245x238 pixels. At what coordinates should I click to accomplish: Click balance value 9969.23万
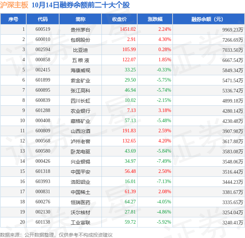(x=233, y=29)
